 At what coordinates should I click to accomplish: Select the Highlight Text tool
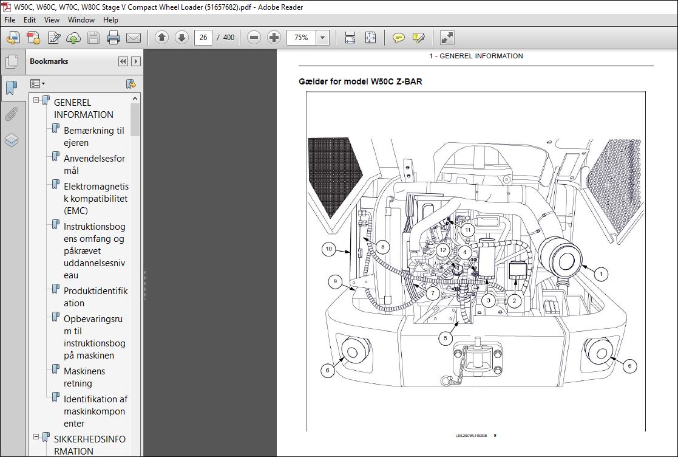point(419,38)
